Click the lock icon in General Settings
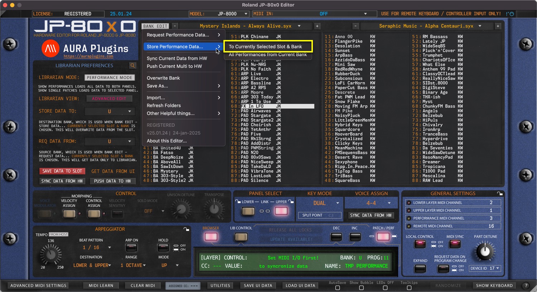This screenshot has width=537, height=292. pyautogui.click(x=500, y=193)
